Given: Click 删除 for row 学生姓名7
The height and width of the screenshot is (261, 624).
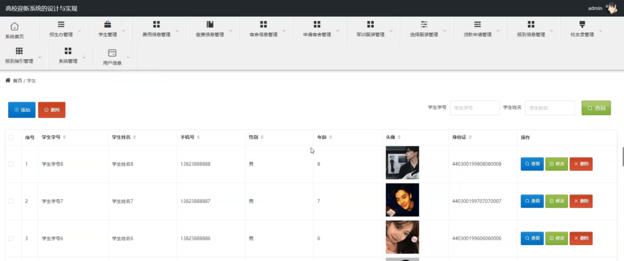Looking at the screenshot, I should click(581, 201).
